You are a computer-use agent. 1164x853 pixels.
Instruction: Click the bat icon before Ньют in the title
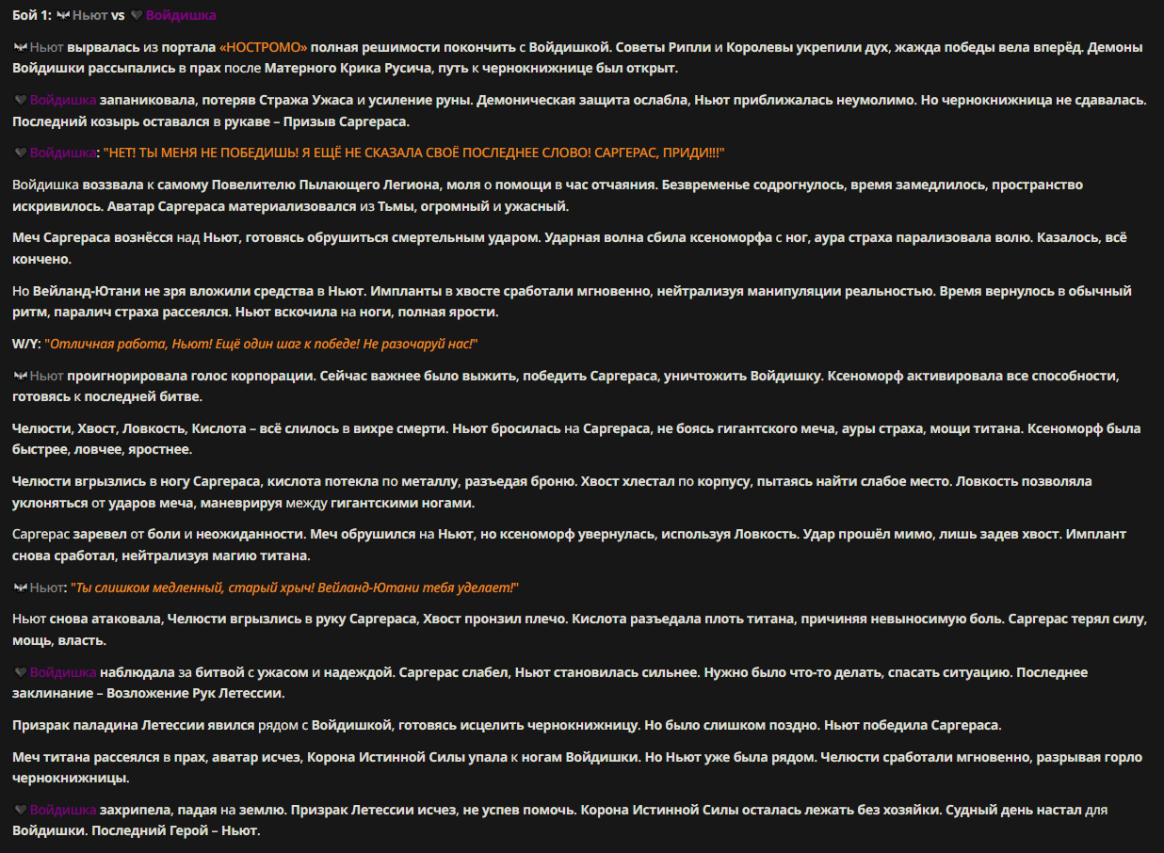point(61,15)
